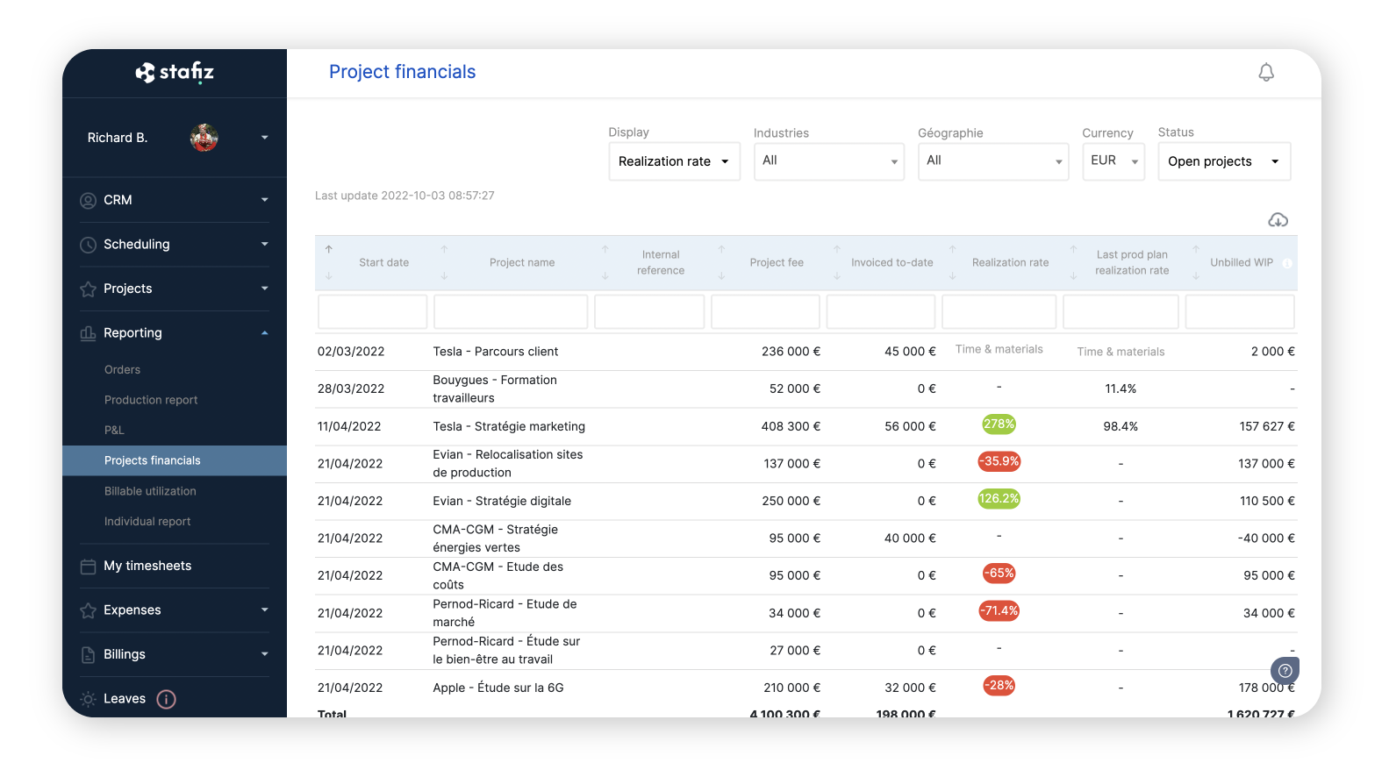Click the Project fee filter field
The image size is (1389, 770).
tap(765, 312)
